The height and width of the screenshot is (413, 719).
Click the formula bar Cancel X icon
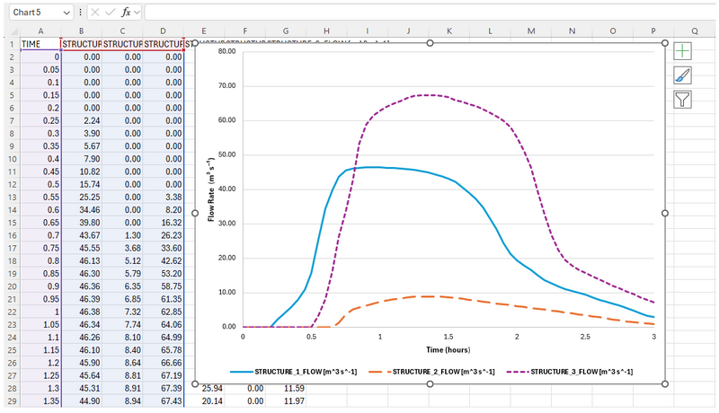pos(95,13)
